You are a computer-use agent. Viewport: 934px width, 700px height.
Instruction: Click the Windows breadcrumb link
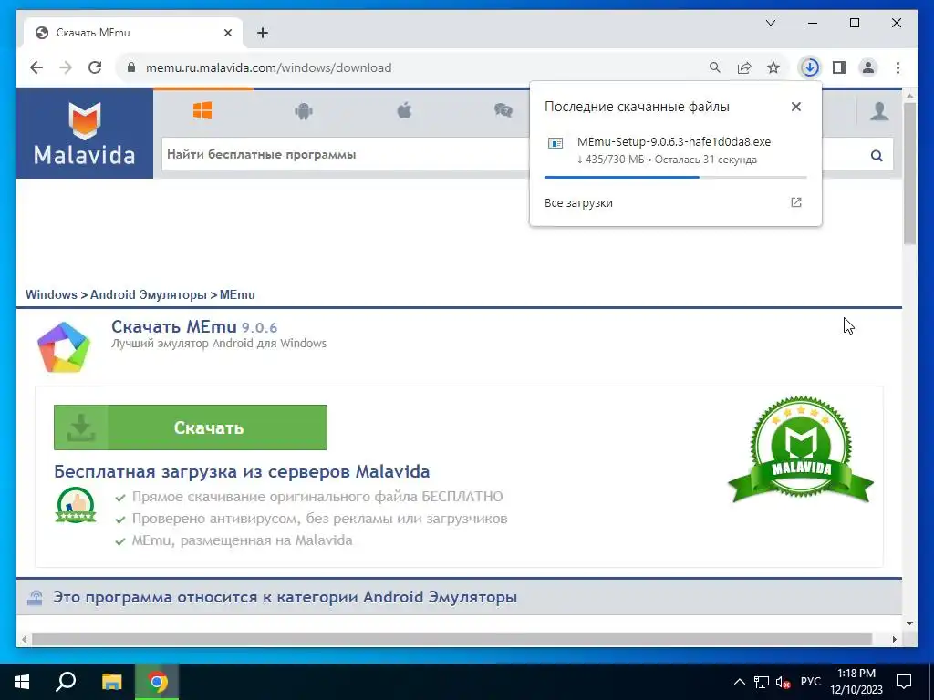tap(51, 294)
